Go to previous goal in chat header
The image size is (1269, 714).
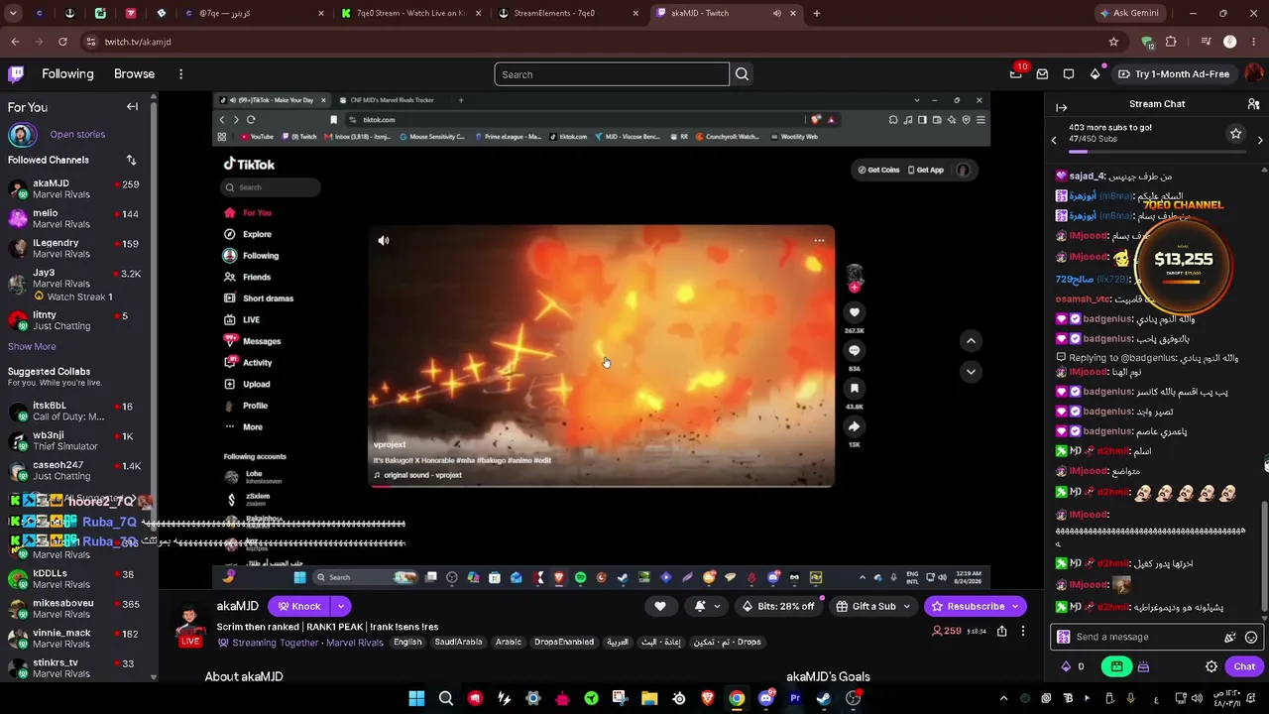1054,140
